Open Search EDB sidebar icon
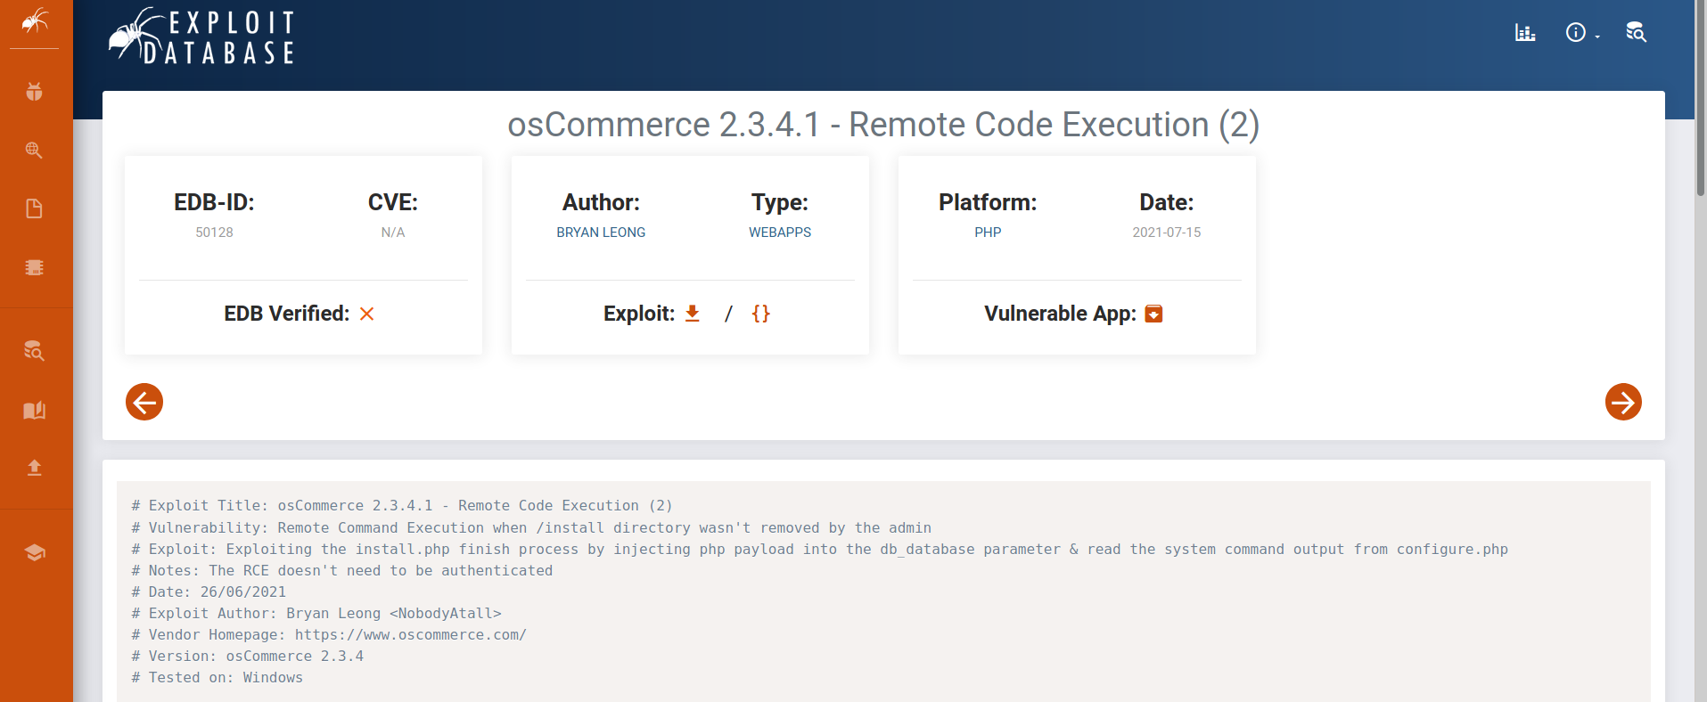Viewport: 1707px width, 702px height. [x=35, y=350]
